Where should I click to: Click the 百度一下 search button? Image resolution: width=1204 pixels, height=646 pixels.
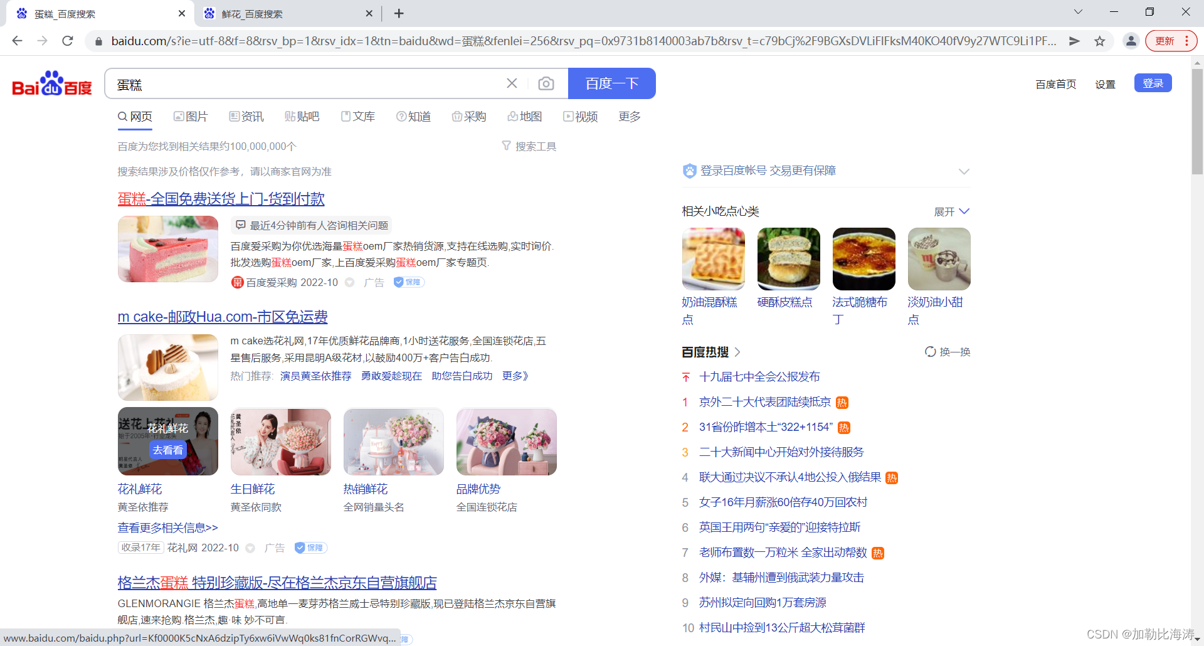pyautogui.click(x=611, y=83)
